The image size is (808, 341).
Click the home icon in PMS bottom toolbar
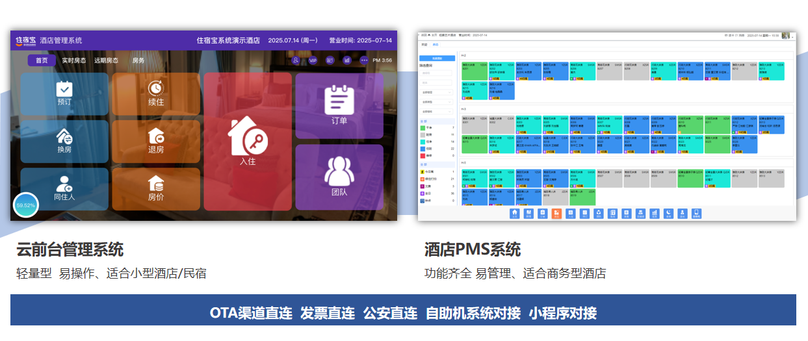[515, 212]
